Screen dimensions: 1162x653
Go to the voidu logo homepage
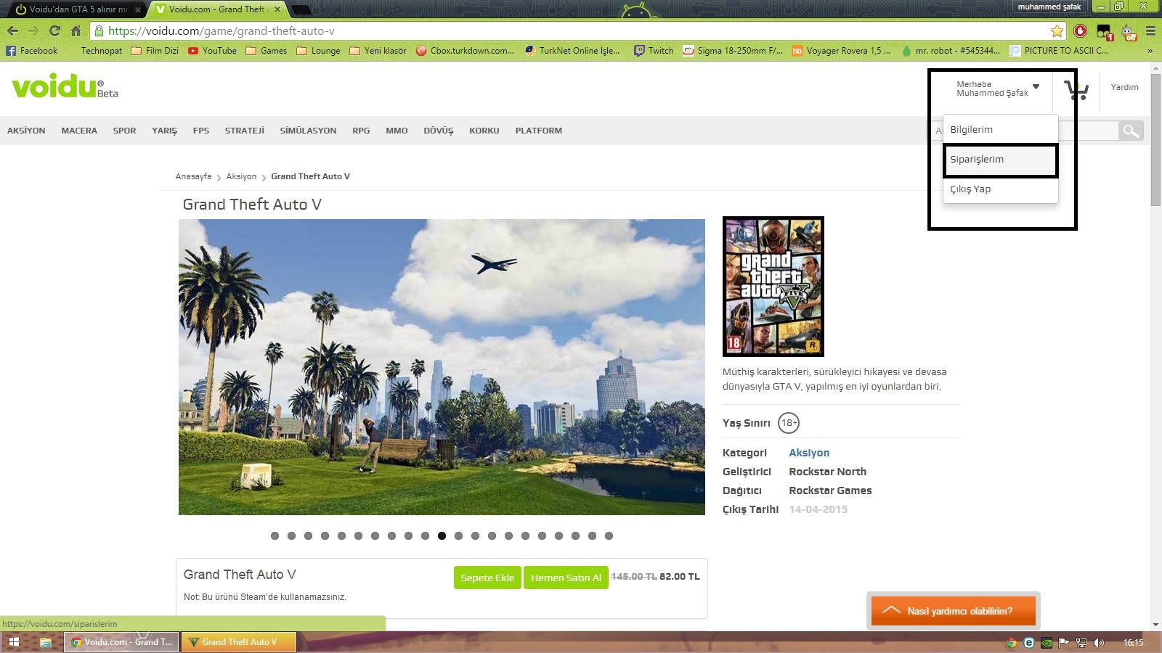65,87
